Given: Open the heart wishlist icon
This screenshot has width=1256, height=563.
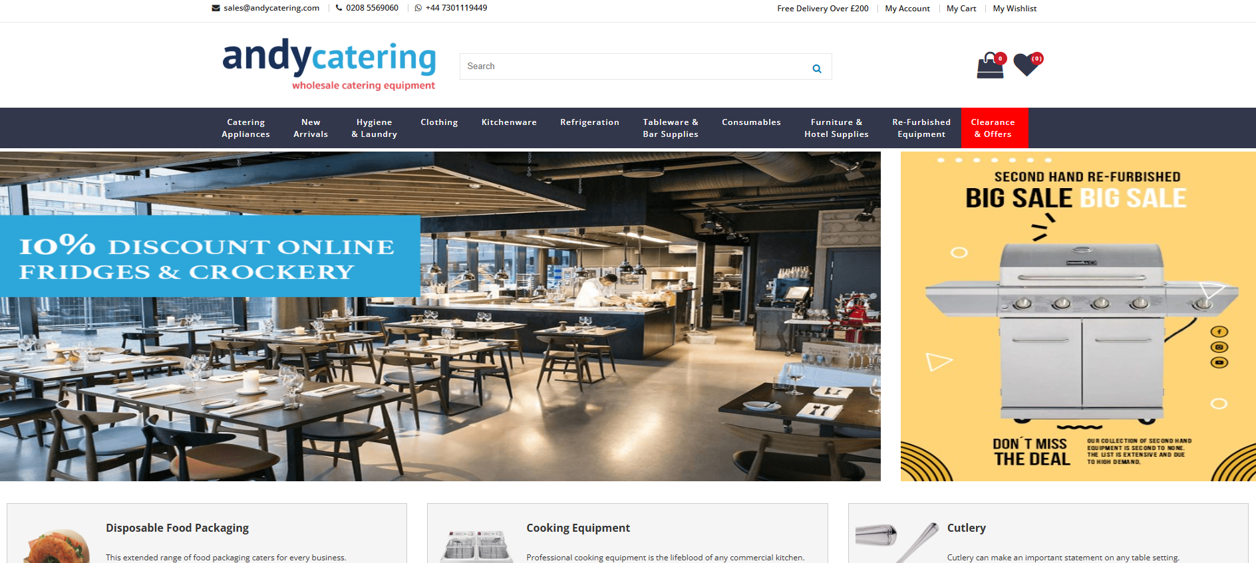Looking at the screenshot, I should click(x=1028, y=64).
